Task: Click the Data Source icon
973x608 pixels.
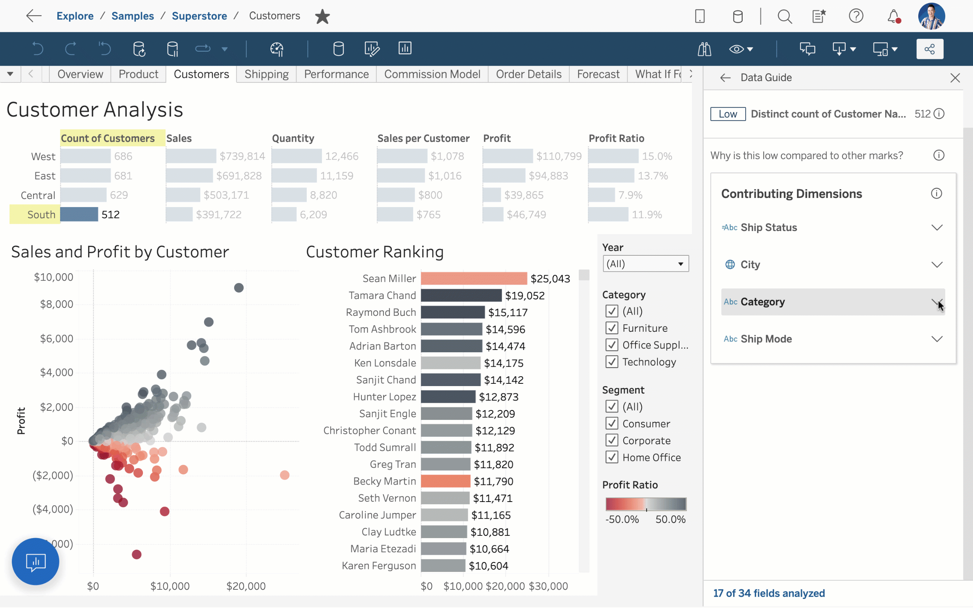Action: [x=338, y=48]
